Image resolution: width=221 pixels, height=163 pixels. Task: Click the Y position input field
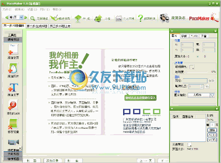click(x=187, y=50)
